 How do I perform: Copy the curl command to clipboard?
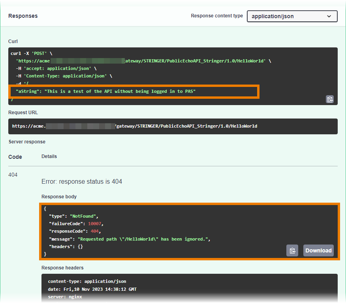coord(330,99)
